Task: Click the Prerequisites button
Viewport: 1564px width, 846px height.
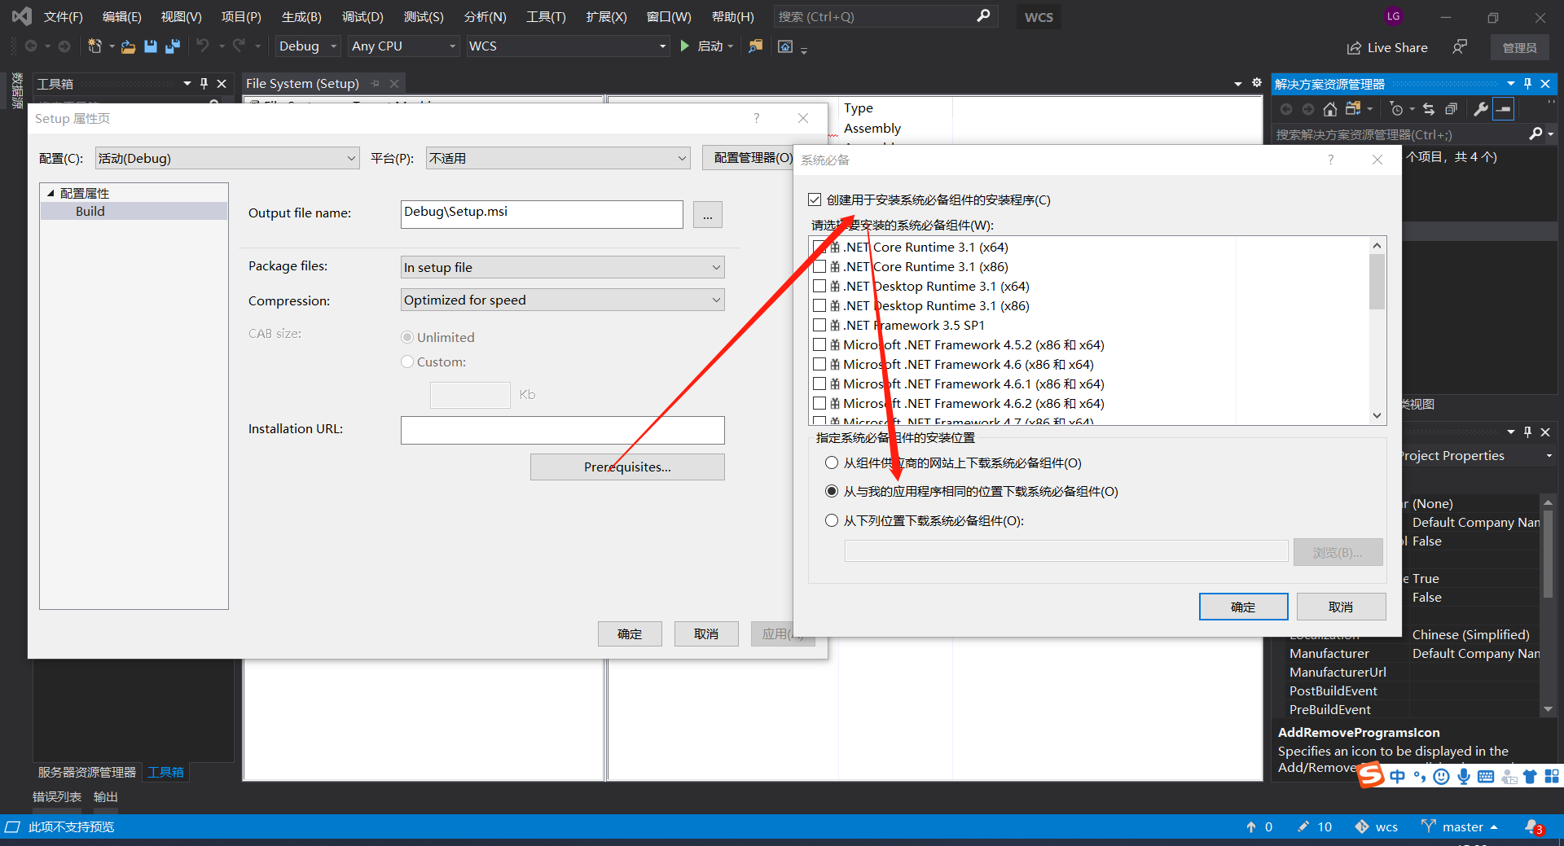Action: 627,467
